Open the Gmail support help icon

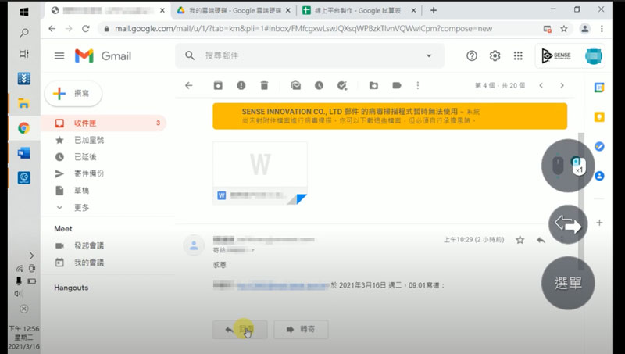[472, 55]
